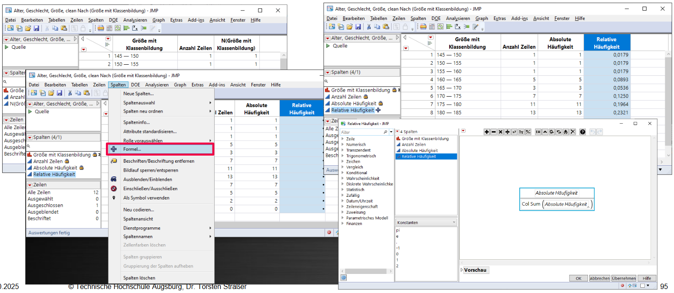Click the Einschließen/Ausschließen prohibition icon in menu

(114, 189)
